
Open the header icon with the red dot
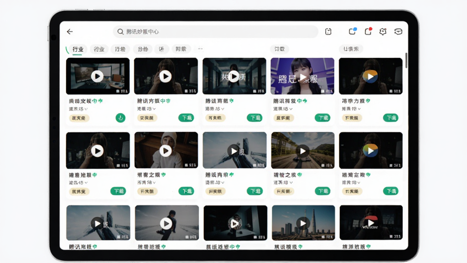click(368, 31)
